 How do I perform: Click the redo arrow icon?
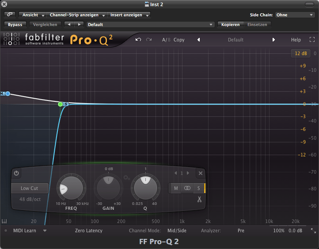pos(149,40)
